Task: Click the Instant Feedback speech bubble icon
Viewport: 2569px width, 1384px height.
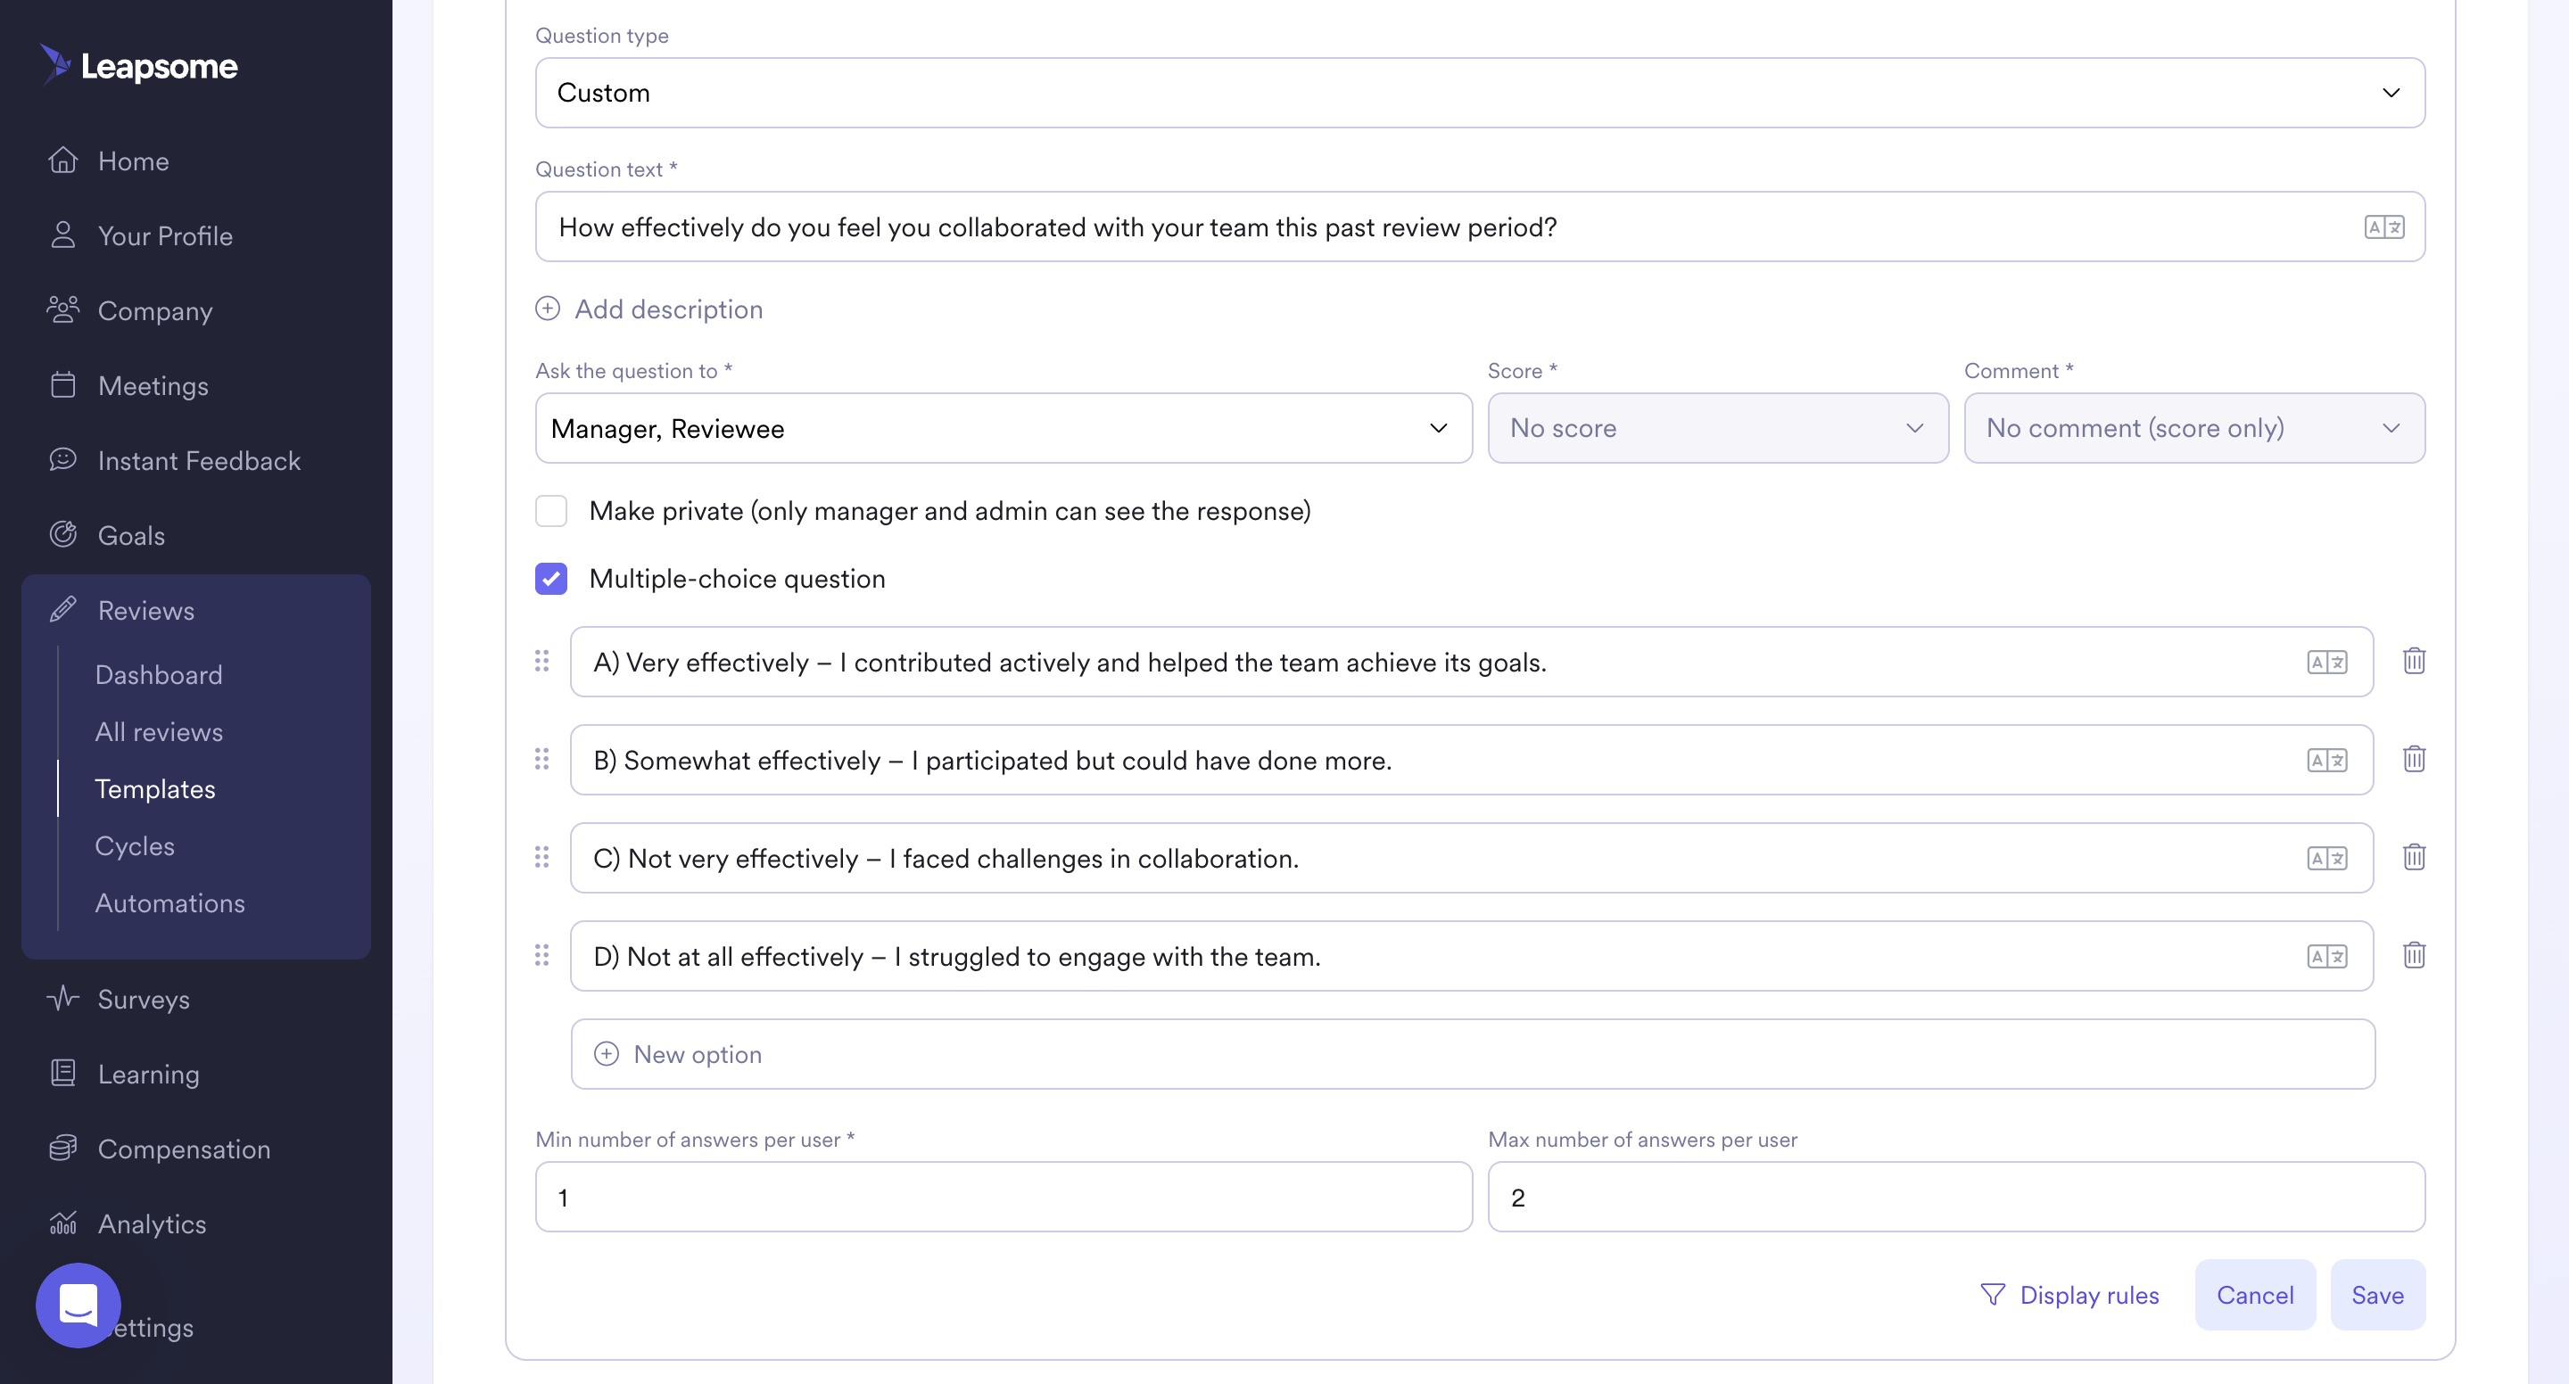Action: tap(62, 458)
